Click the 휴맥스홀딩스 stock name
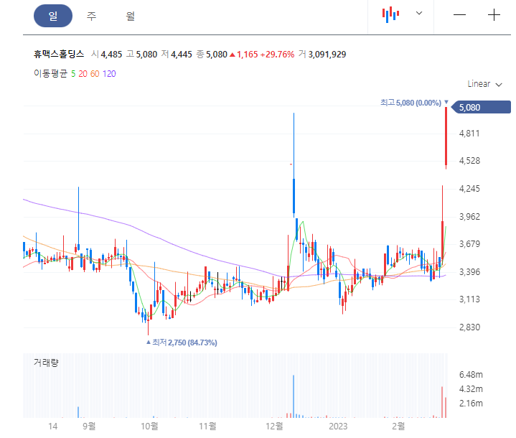The width and height of the screenshot is (516, 438). [x=59, y=54]
